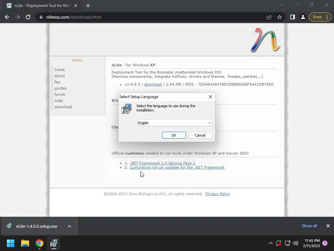The image size is (334, 251).
Task: Switch to Chrome from the taskbar
Action: pyautogui.click(x=39, y=243)
